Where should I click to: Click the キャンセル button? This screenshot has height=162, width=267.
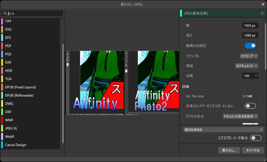tap(253, 150)
